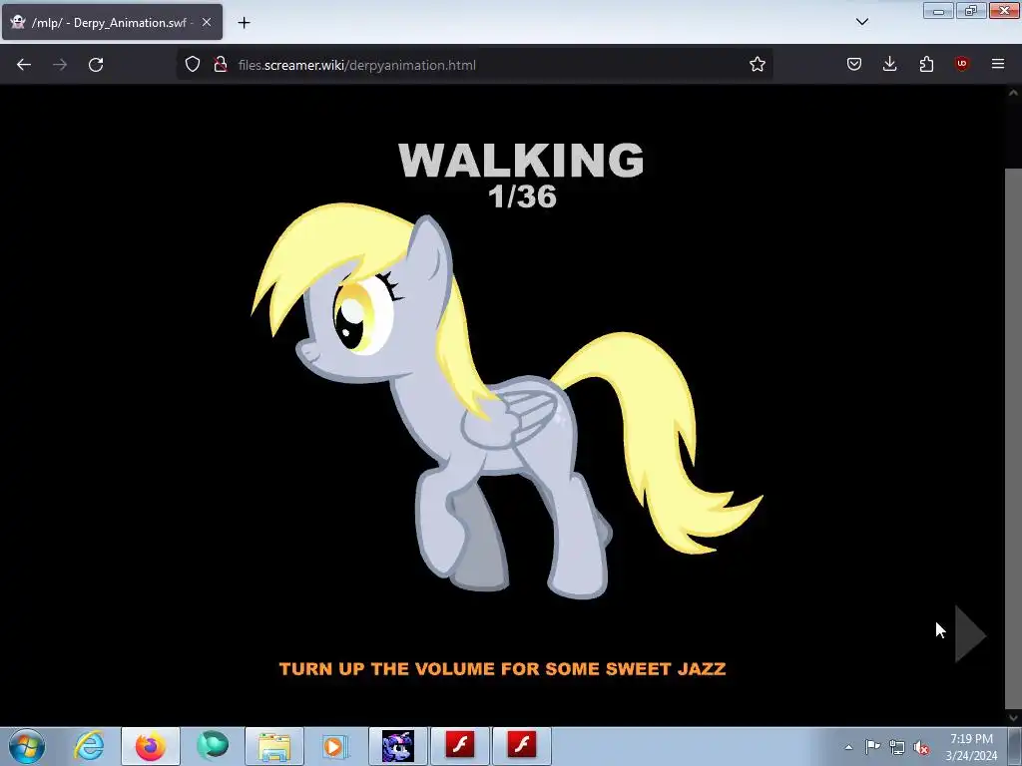Screen dimensions: 1022x766
Task: Click the Derpy pony animation
Action: pyautogui.click(x=507, y=401)
